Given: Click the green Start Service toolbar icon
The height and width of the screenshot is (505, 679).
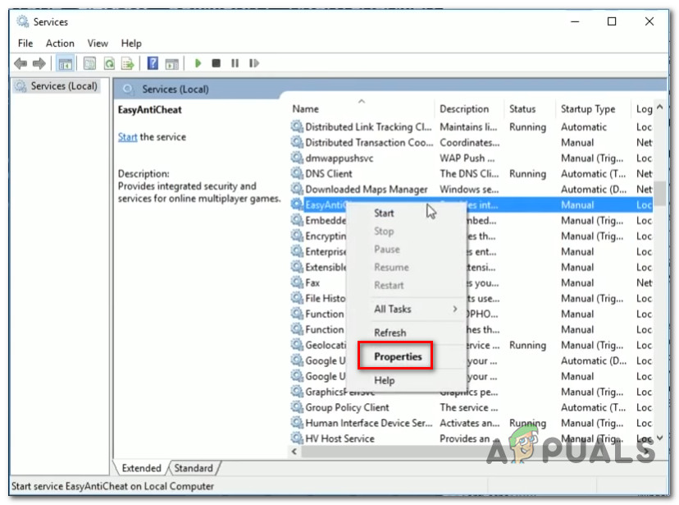Looking at the screenshot, I should click(x=198, y=63).
